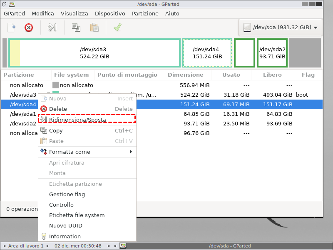Click the '0 operazioni' status bar text
The image size is (333, 250).
(x=22, y=209)
